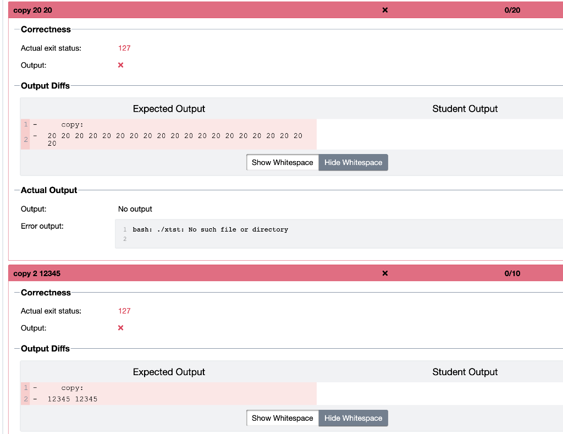Click the red failure cross beside Output in first test
The width and height of the screenshot is (563, 434).
tap(120, 65)
